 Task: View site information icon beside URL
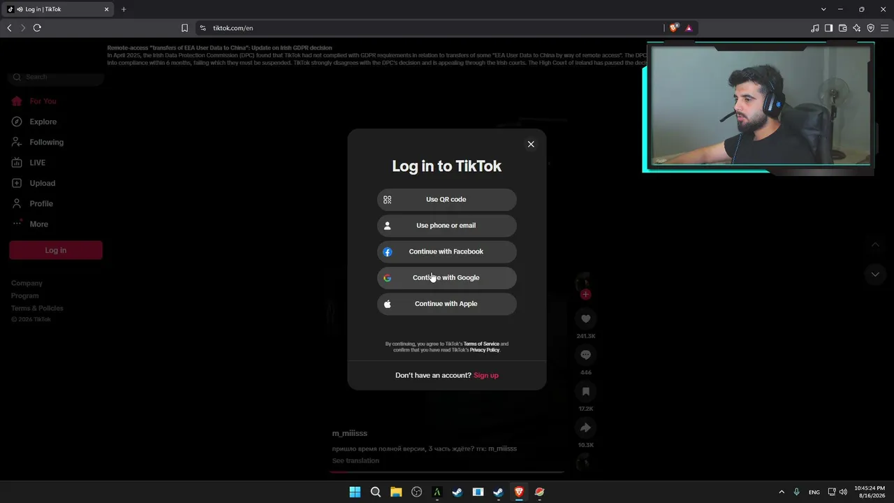click(x=203, y=28)
